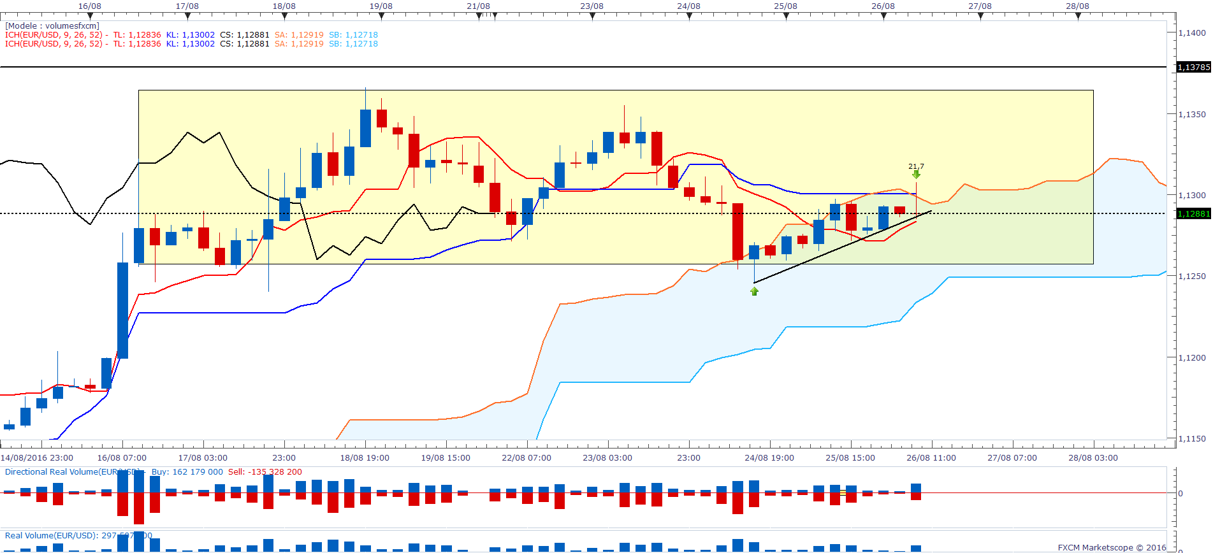
Task: Open the Modele : volumesfxcm template label
Action: (x=52, y=26)
